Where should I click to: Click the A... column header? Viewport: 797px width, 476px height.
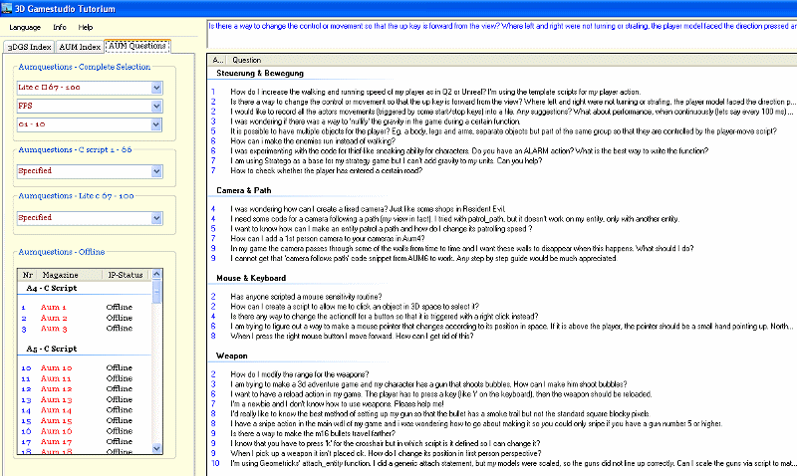[x=217, y=60]
